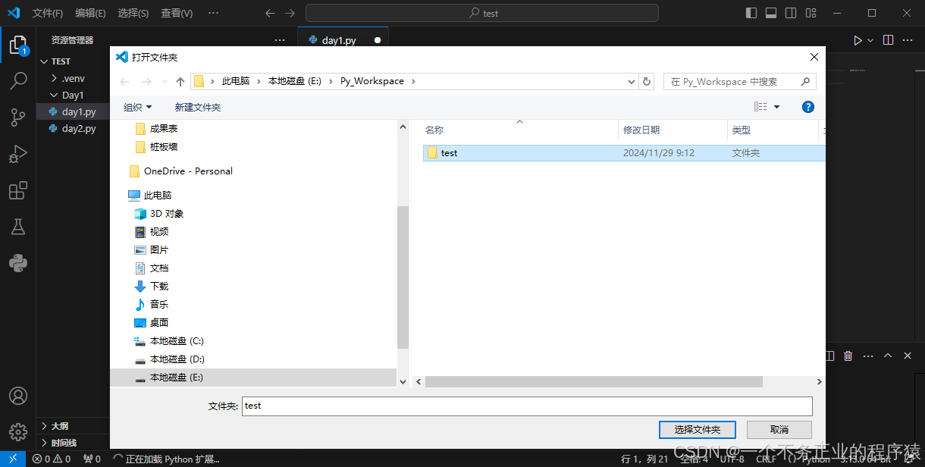
Task: Open Source Control view icon
Action: pos(18,117)
